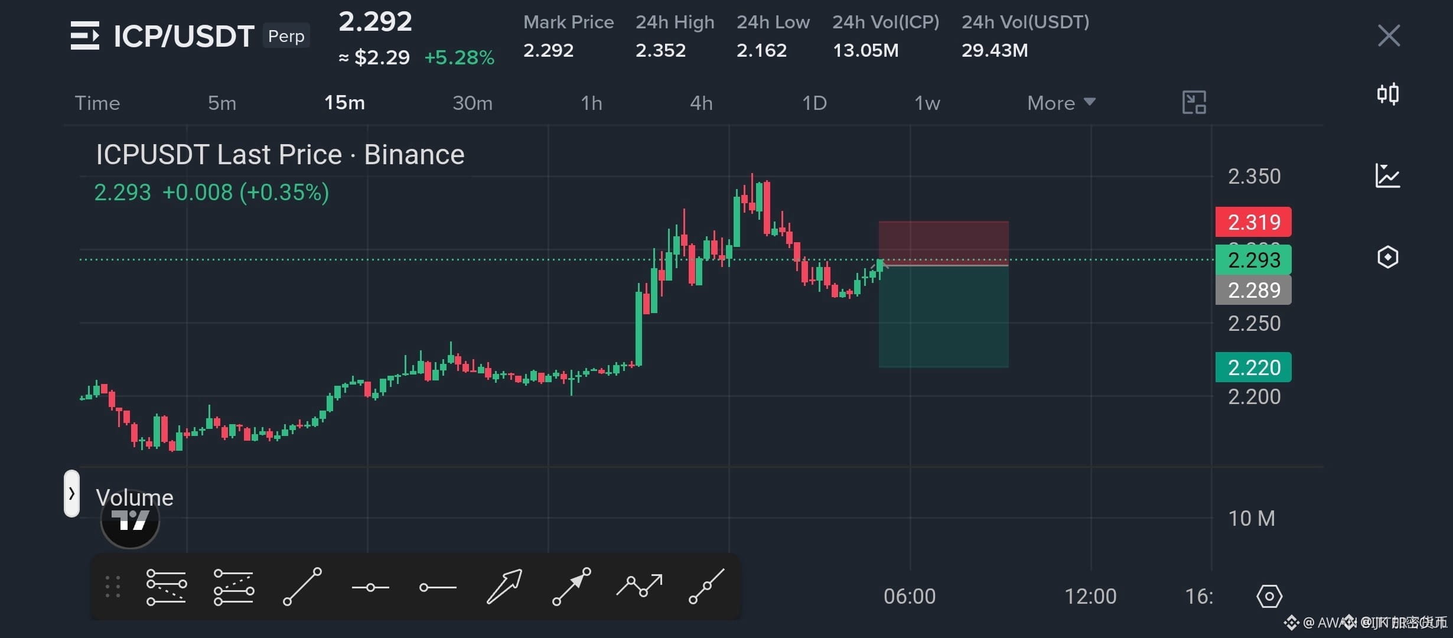
Task: Click the Volume indicator label
Action: click(x=135, y=497)
